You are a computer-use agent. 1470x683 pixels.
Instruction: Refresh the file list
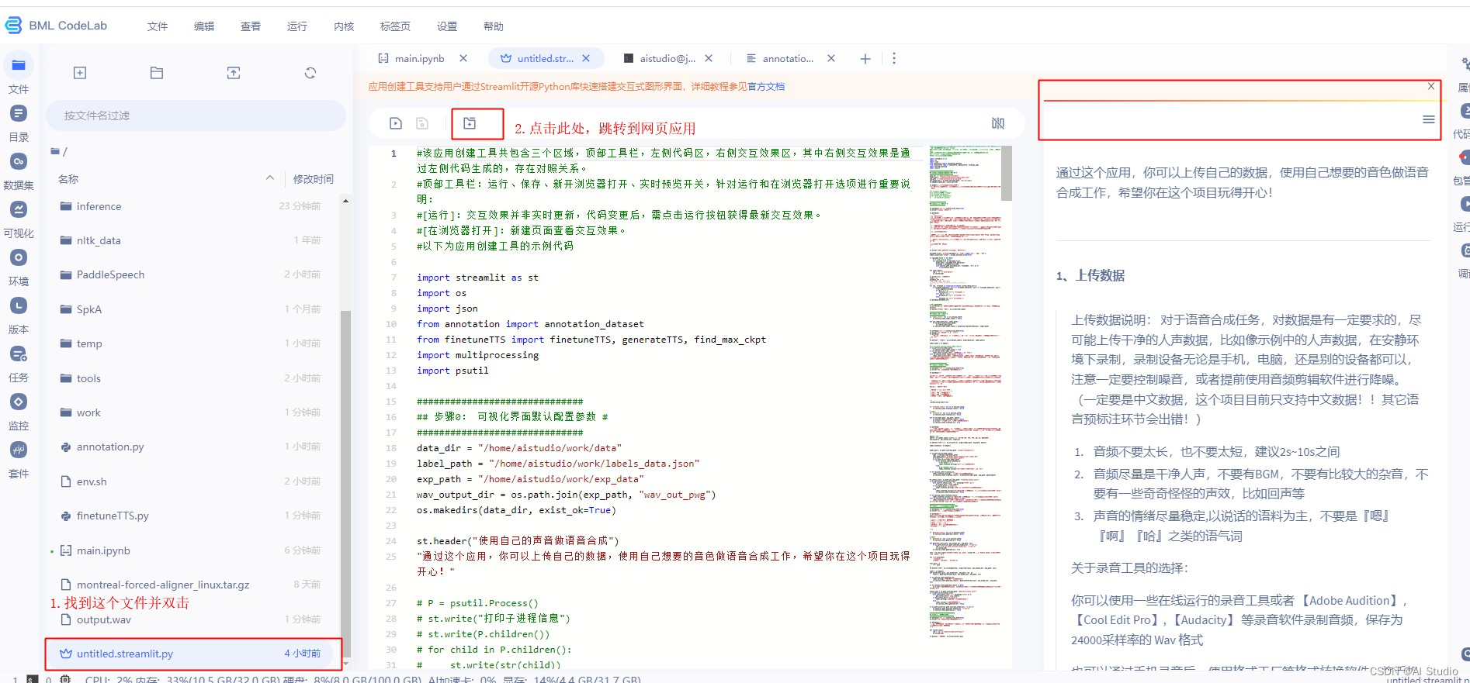310,73
